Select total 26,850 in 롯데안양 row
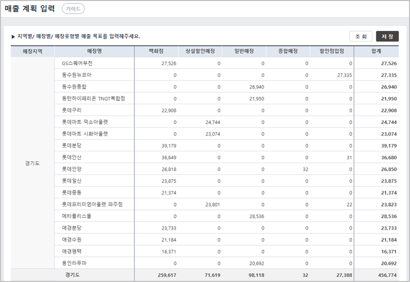410x282 pixels. pyautogui.click(x=389, y=169)
